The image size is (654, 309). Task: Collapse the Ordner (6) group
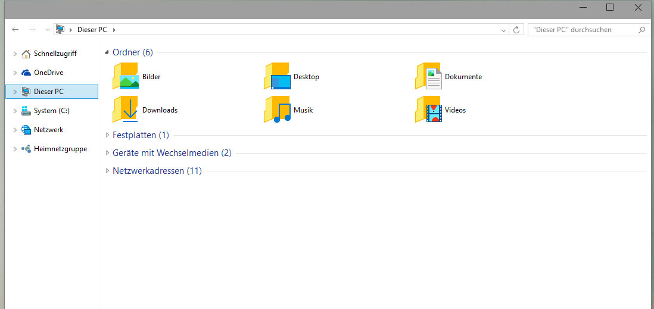(x=107, y=52)
